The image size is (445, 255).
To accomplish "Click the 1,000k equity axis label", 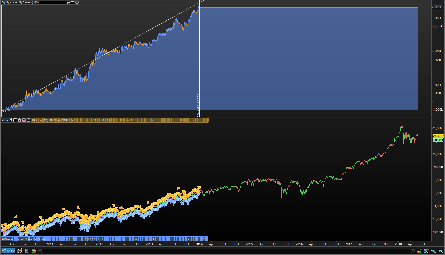I will coord(438,110).
